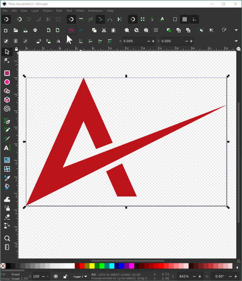Screen dimensions: 242x281
Task: Select the Ellipse circle tool
Action: [7, 82]
